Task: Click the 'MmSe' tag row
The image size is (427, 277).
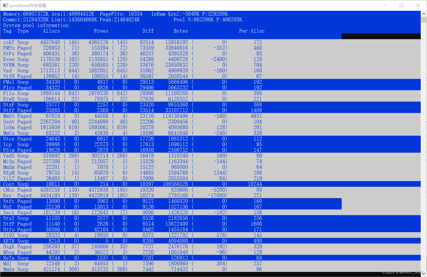Action: (211, 269)
